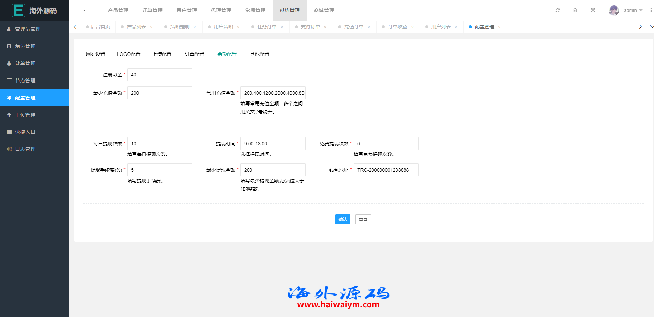Open the vertical dots more menu
Image resolution: width=654 pixels, height=317 pixels.
pyautogui.click(x=651, y=10)
